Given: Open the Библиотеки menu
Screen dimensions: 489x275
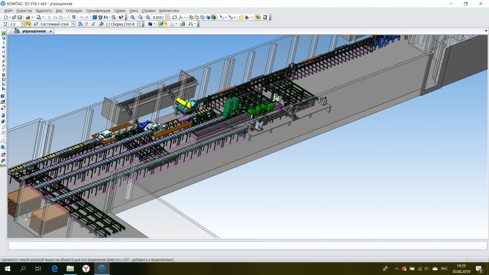Looking at the screenshot, I should pyautogui.click(x=169, y=11).
